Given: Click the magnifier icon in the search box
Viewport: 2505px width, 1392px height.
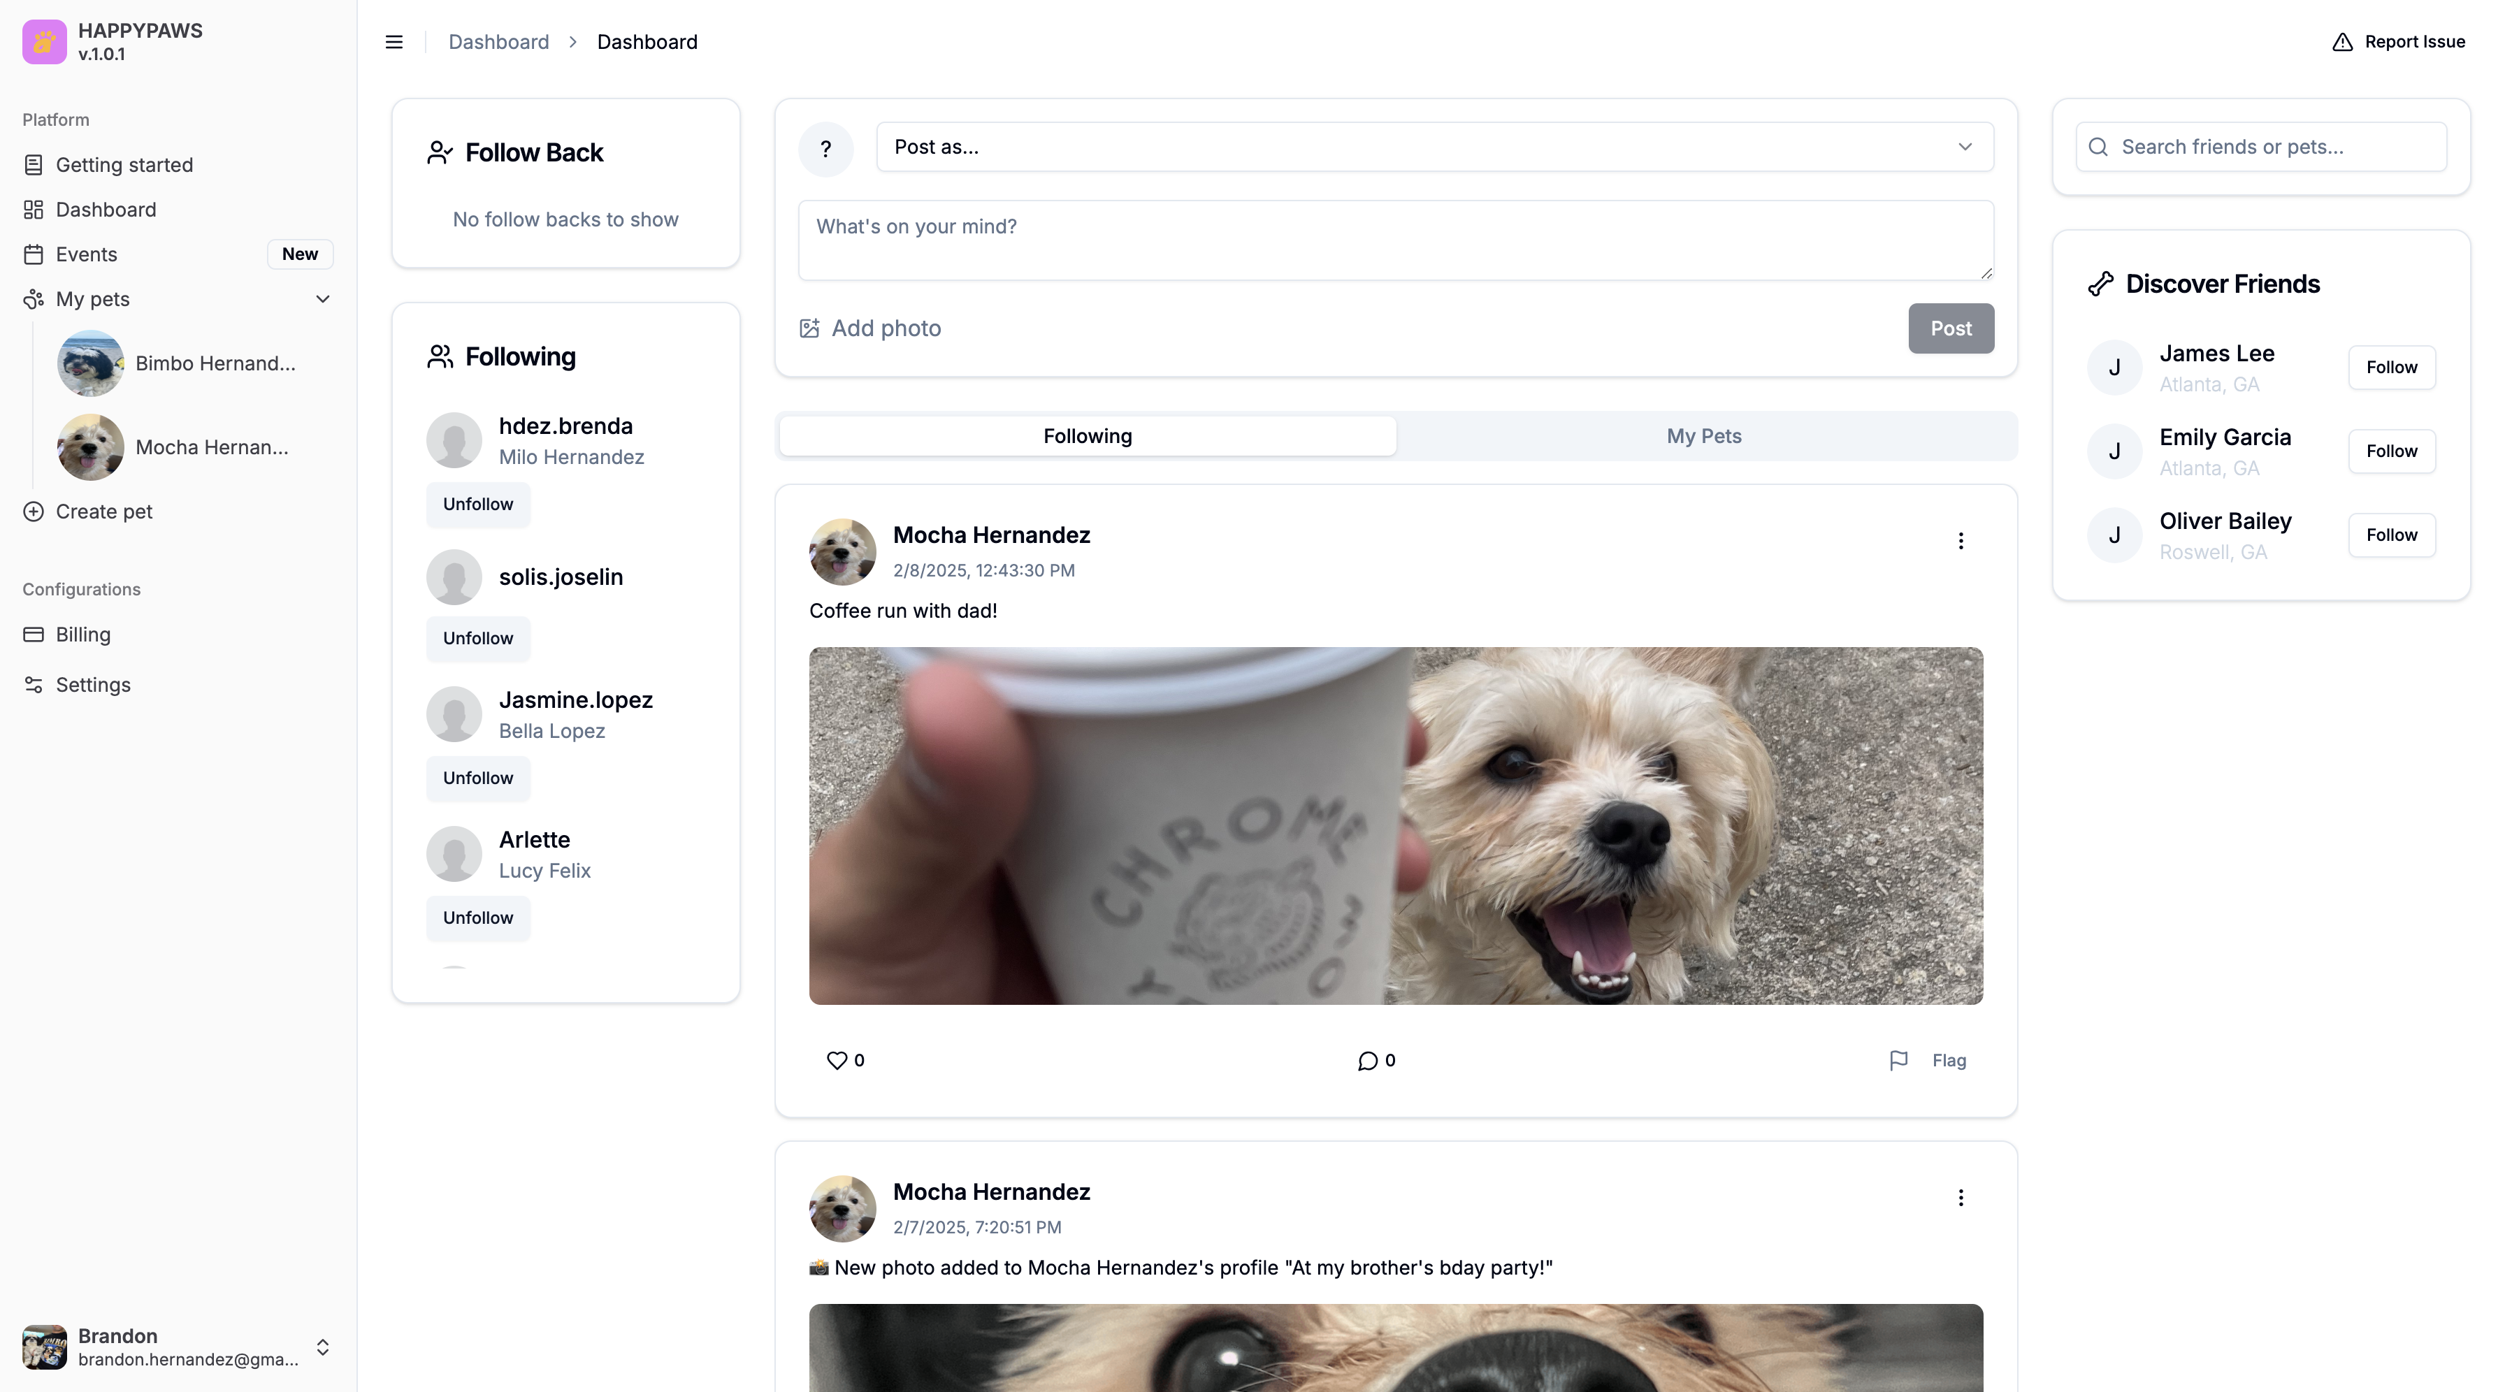Looking at the screenshot, I should 2098,147.
